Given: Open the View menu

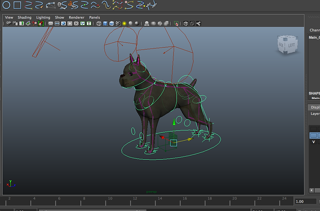Looking at the screenshot, I should (9, 18).
